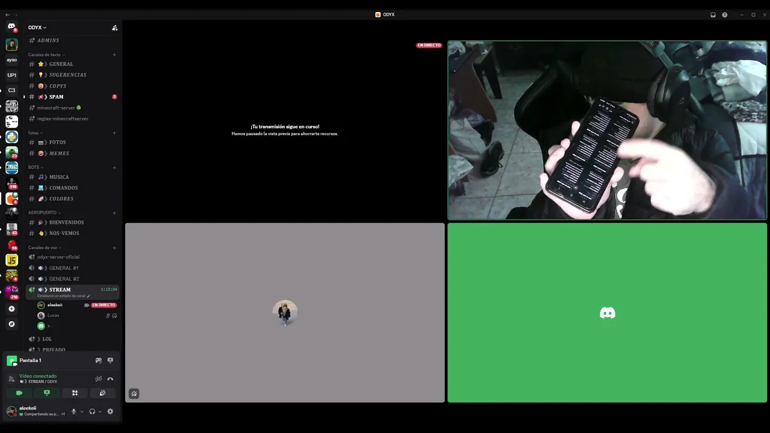This screenshot has height=433, width=770.
Task: Select aleekeii in the STREAM channel
Action: pos(76,305)
